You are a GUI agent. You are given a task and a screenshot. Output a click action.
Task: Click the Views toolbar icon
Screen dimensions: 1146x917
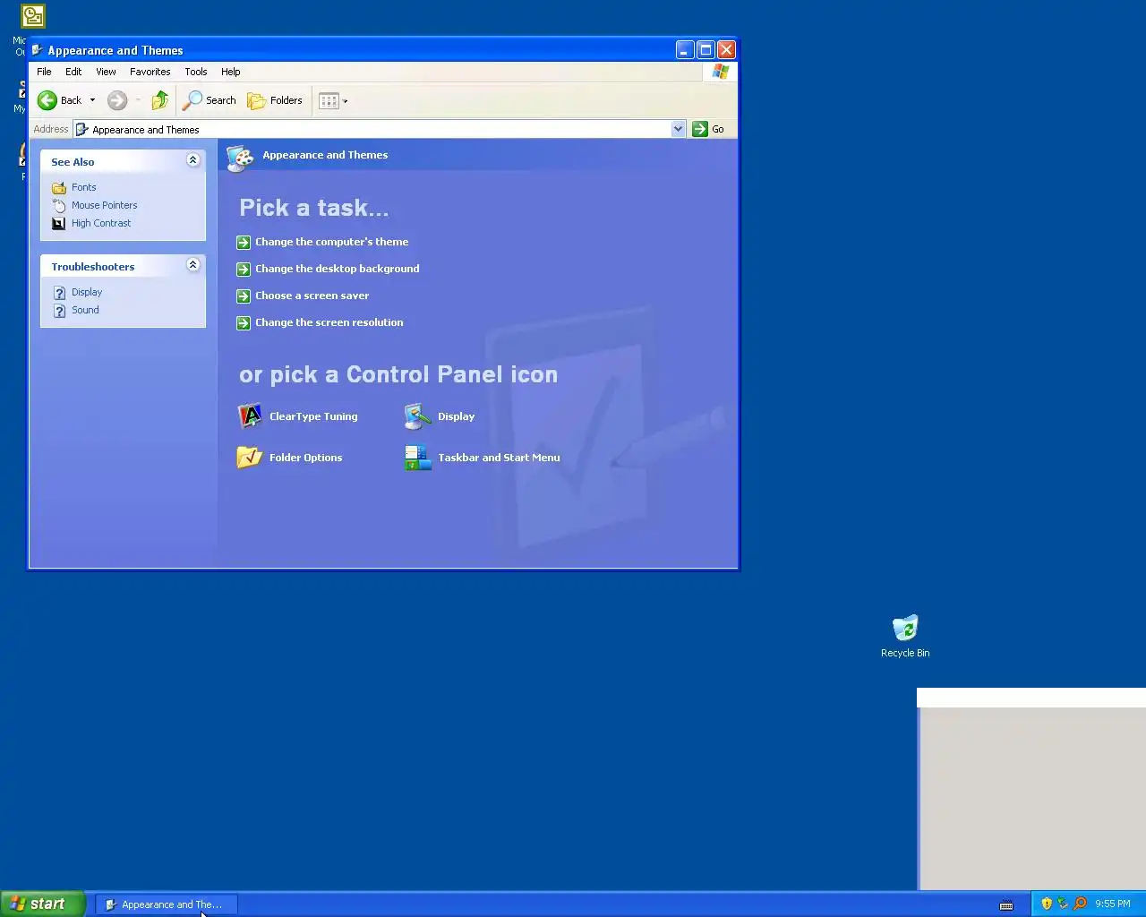[329, 101]
